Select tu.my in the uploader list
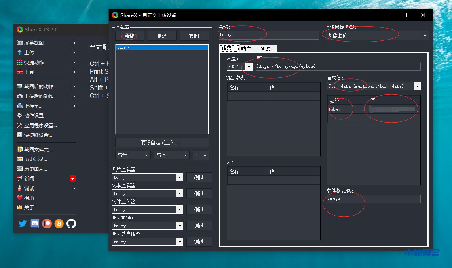The height and width of the screenshot is (268, 452). click(x=162, y=47)
